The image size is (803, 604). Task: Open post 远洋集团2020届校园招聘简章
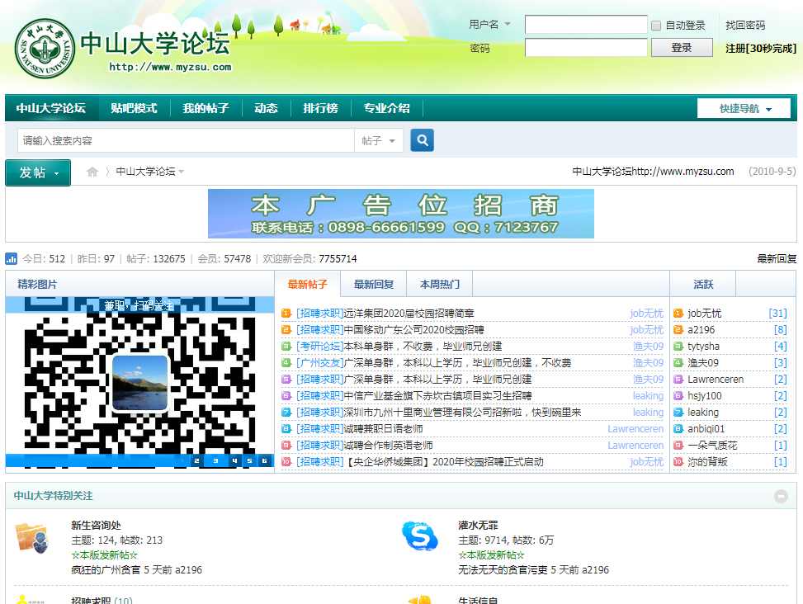409,314
